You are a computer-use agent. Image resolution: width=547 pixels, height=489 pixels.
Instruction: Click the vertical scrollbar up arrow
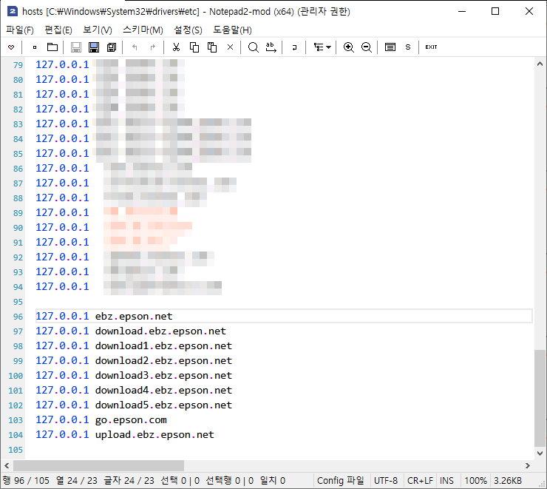(540, 64)
